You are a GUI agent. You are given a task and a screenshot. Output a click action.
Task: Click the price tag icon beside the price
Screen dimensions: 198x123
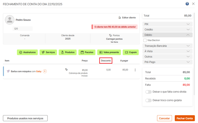click(67, 70)
